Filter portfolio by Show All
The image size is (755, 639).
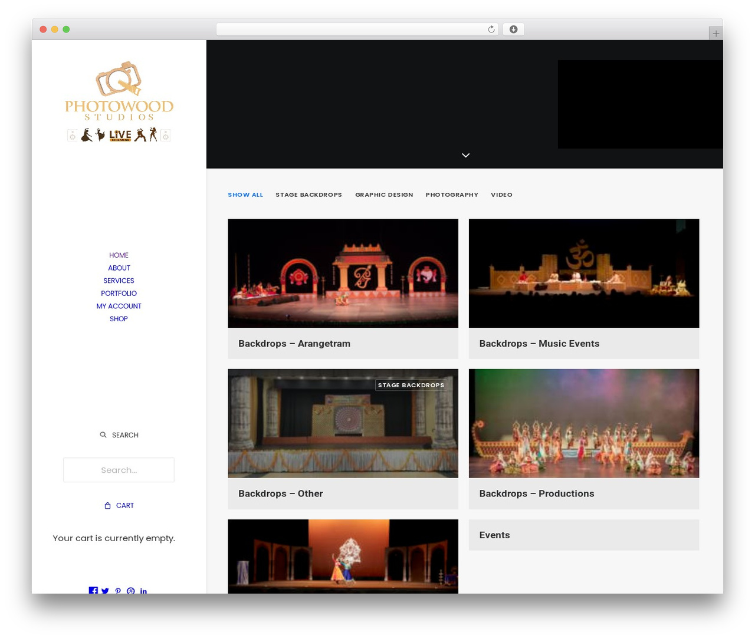pos(245,195)
